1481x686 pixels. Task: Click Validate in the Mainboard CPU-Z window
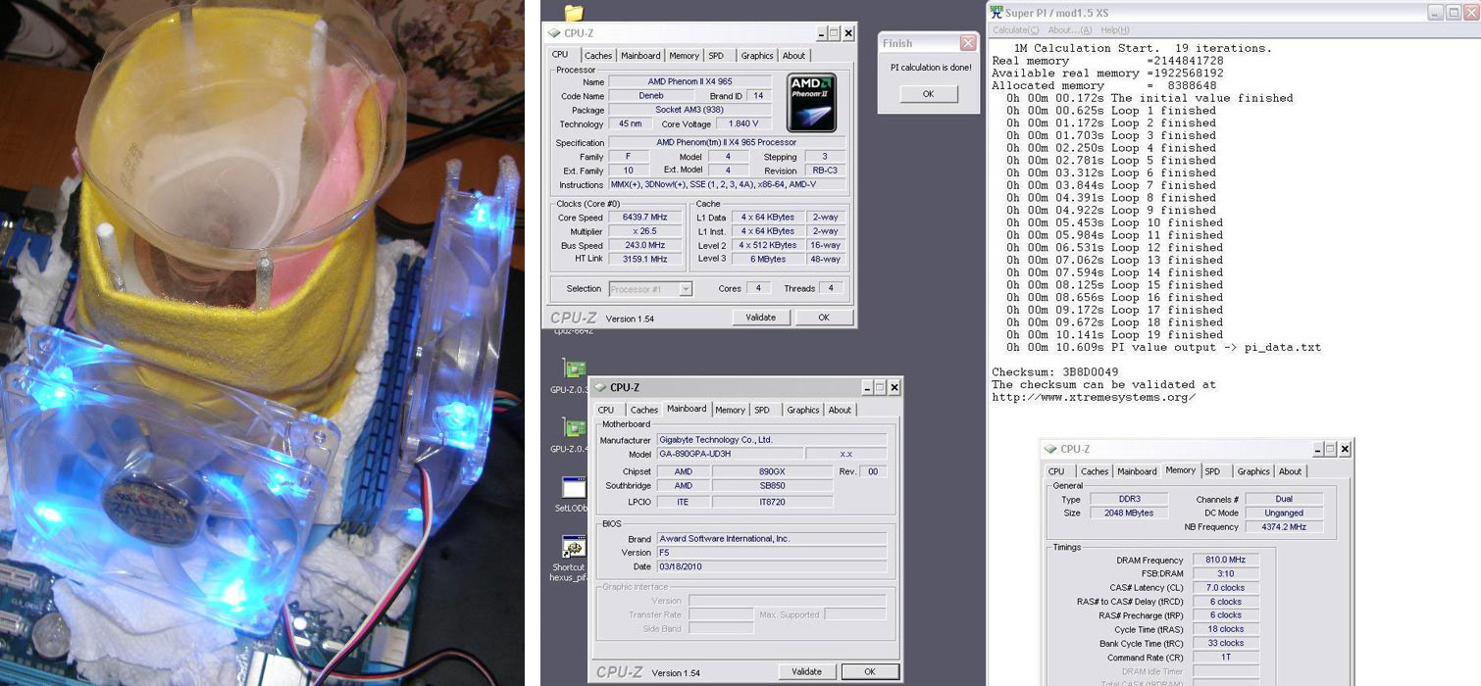[806, 671]
